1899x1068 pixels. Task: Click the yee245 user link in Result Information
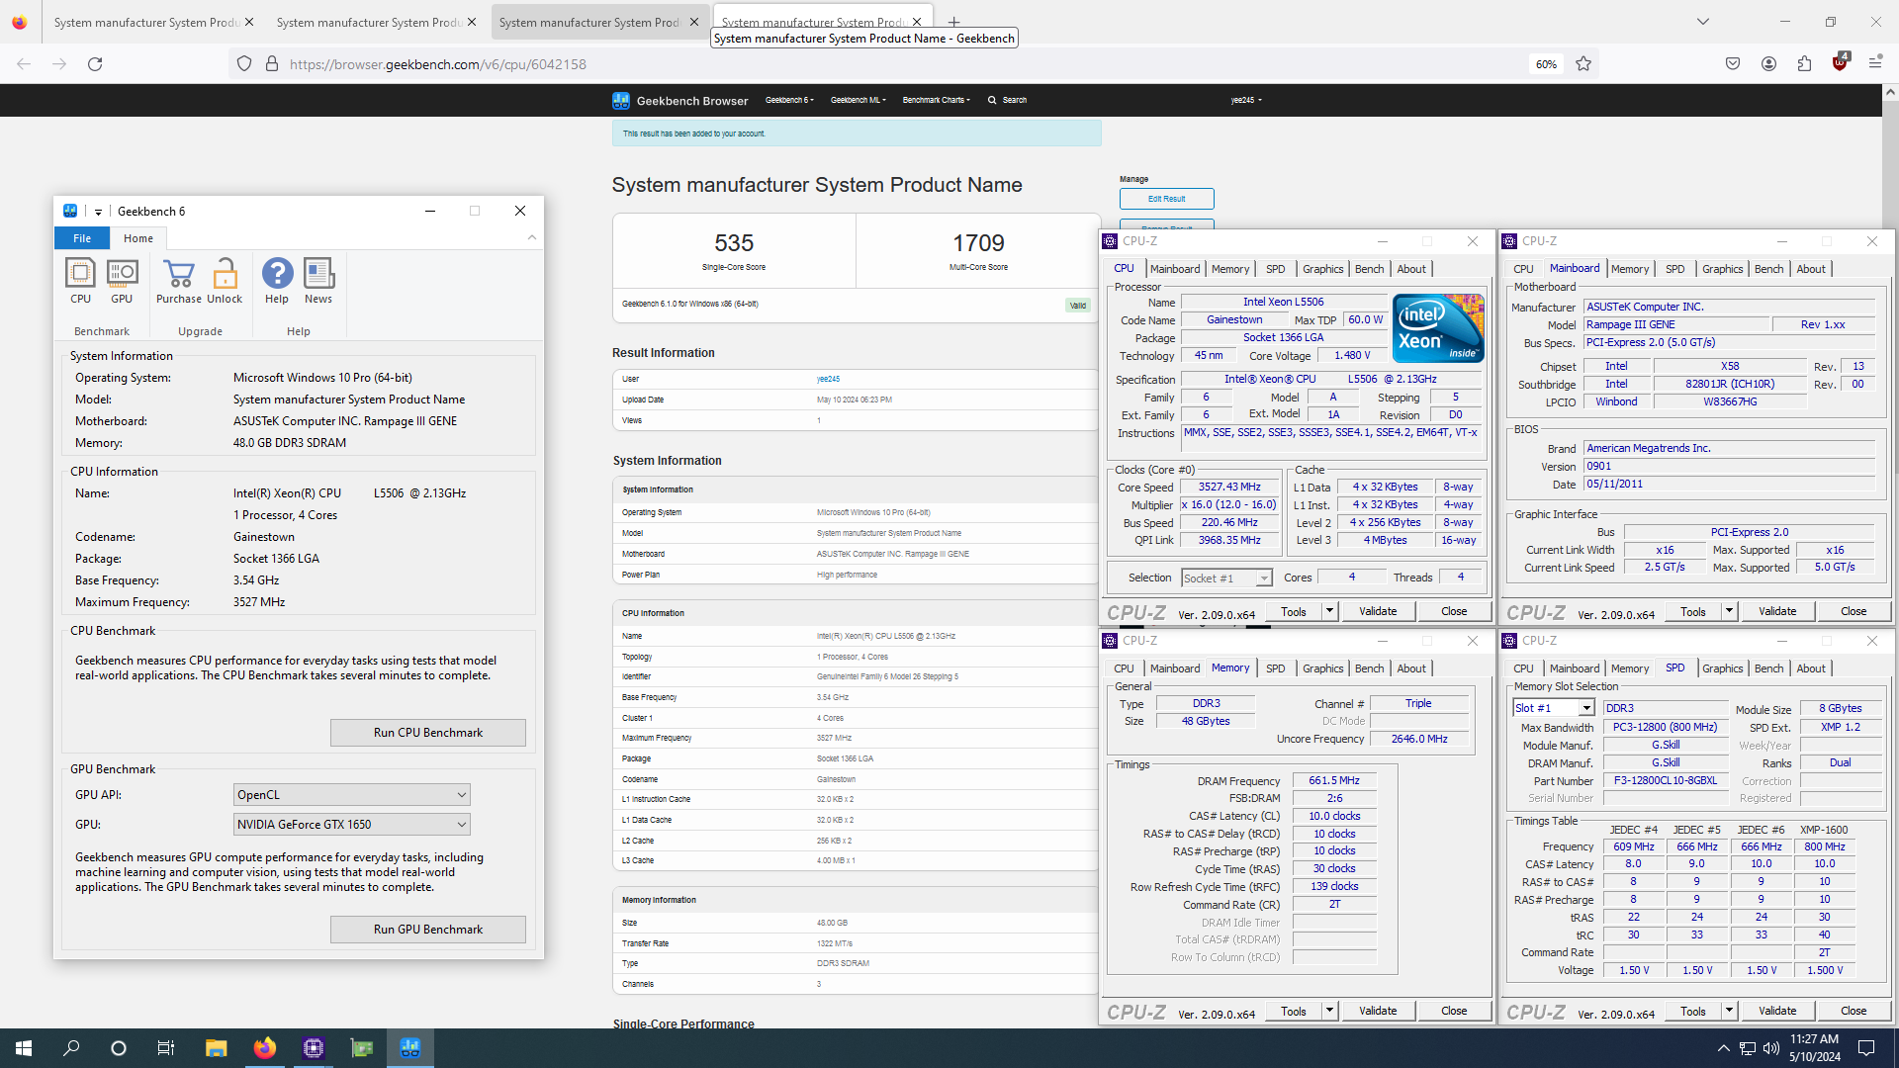click(x=828, y=379)
